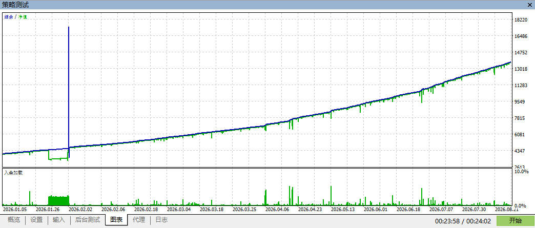Click the 6081 axis value
535x228 pixels.
[521, 134]
